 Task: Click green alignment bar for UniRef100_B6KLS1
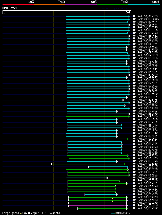[x=98, y=183]
